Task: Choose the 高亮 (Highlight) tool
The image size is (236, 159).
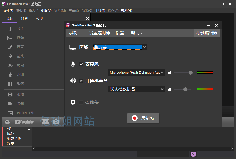Action: tap(20, 47)
